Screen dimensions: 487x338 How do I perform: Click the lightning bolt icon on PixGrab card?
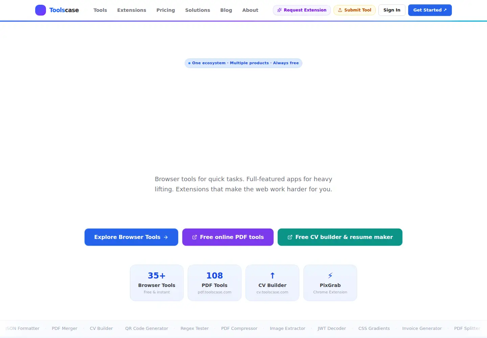point(330,275)
